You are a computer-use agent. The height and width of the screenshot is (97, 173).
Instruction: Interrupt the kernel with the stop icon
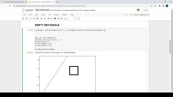point(55,19)
